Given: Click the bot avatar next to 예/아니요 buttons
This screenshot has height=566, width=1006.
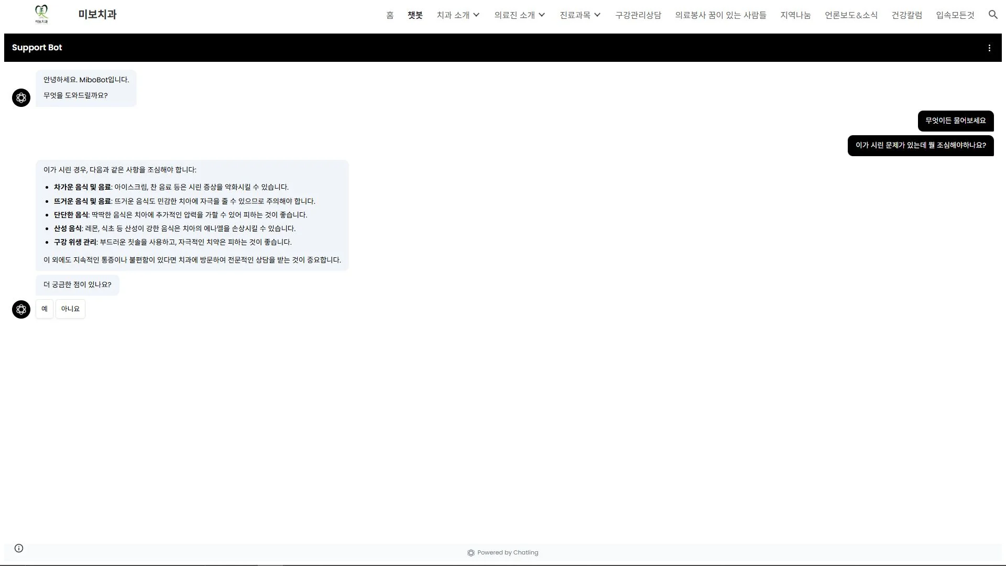Looking at the screenshot, I should [21, 309].
